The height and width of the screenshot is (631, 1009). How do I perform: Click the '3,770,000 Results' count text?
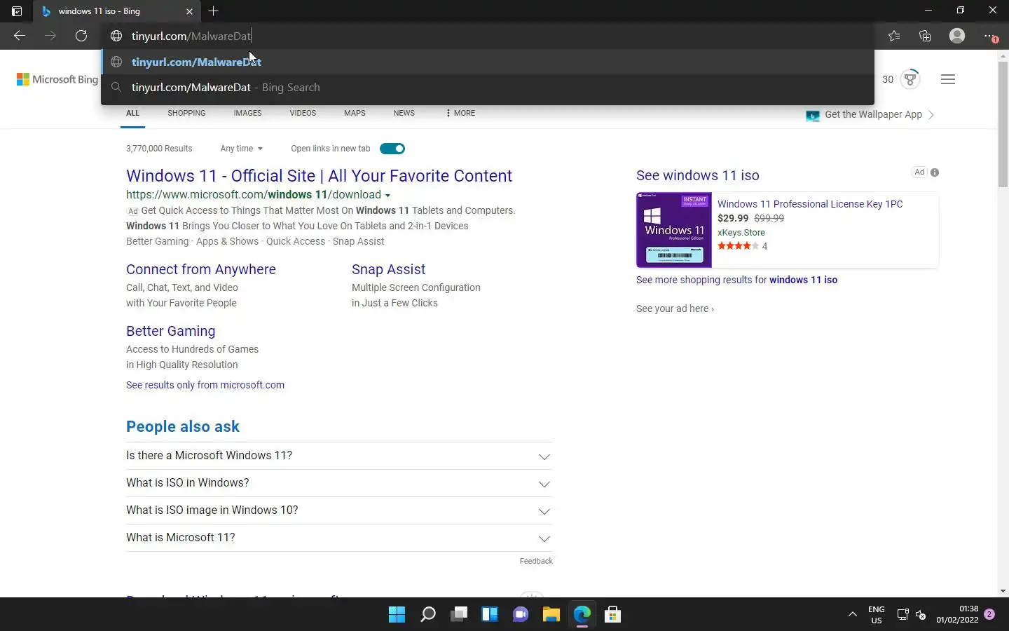pyautogui.click(x=159, y=149)
